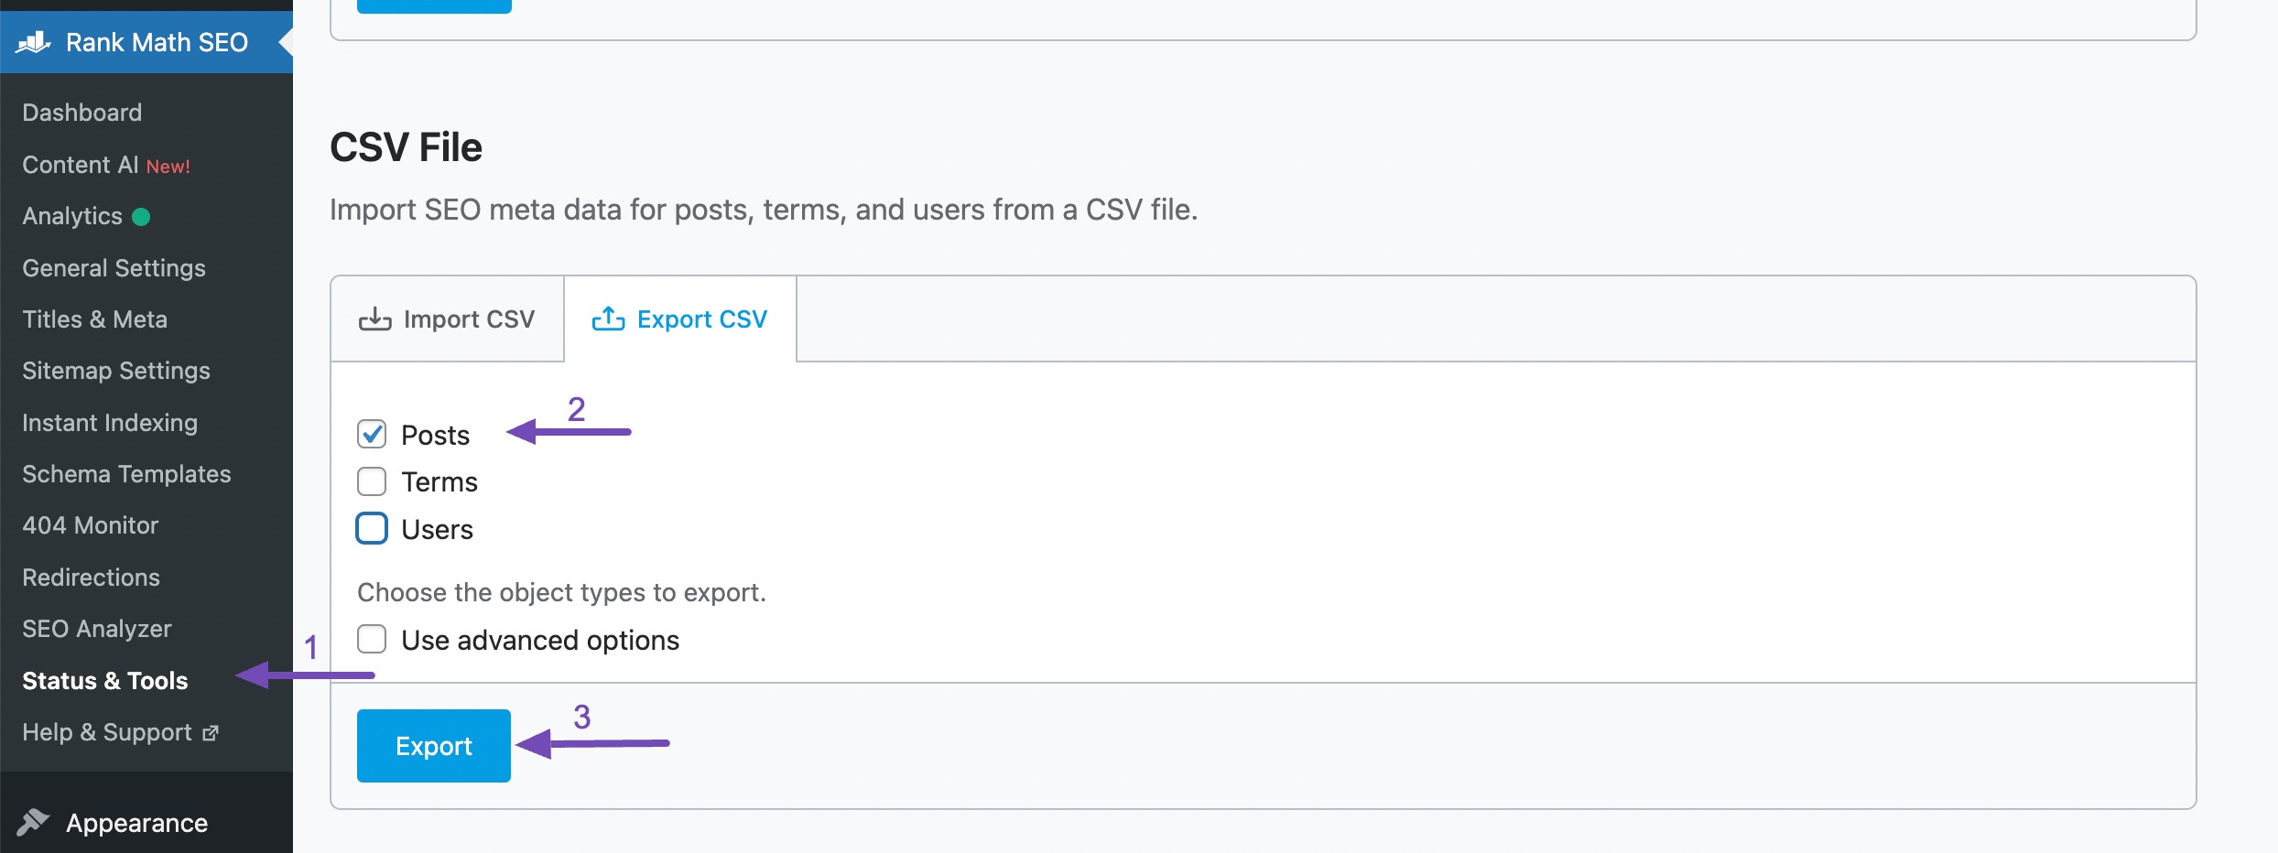Check the Users export option
2278x853 pixels.
[x=372, y=528]
